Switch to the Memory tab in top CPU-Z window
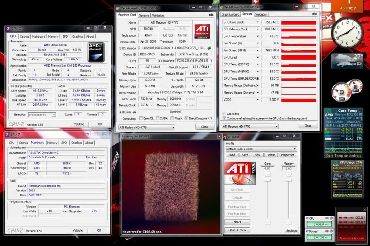 pyautogui.click(x=53, y=37)
